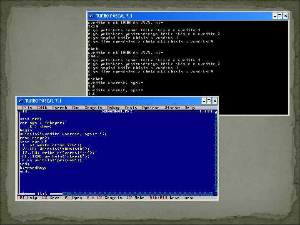The width and height of the screenshot is (300, 225).
Task: Click the editor window number 1 in frame
Action: pyautogui.click(x=201, y=111)
